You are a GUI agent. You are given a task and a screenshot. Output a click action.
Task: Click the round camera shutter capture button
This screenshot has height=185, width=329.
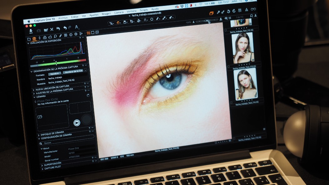click(86, 119)
